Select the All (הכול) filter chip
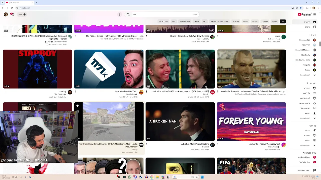The width and height of the screenshot is (321, 180). click(x=283, y=21)
